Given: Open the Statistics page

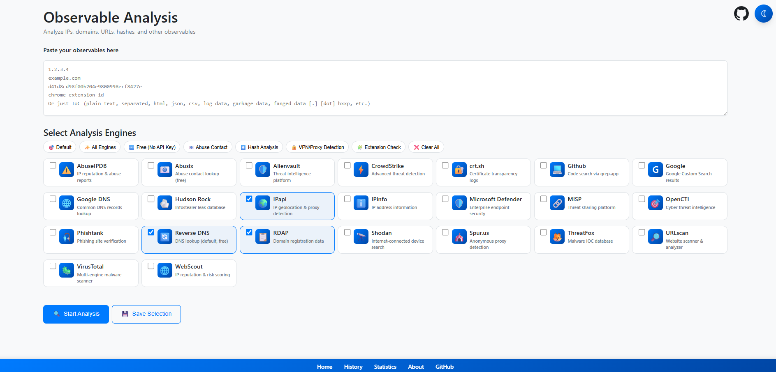Looking at the screenshot, I should coord(385,367).
